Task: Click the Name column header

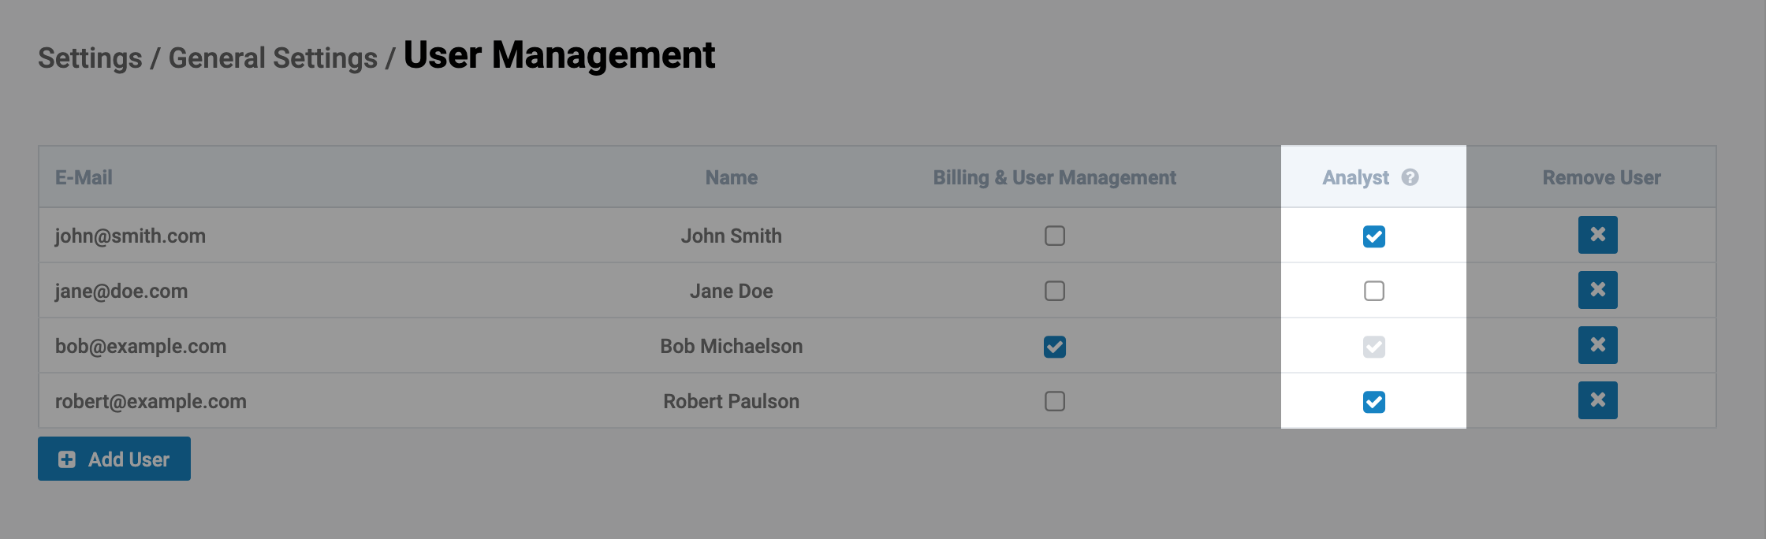Action: click(x=731, y=177)
